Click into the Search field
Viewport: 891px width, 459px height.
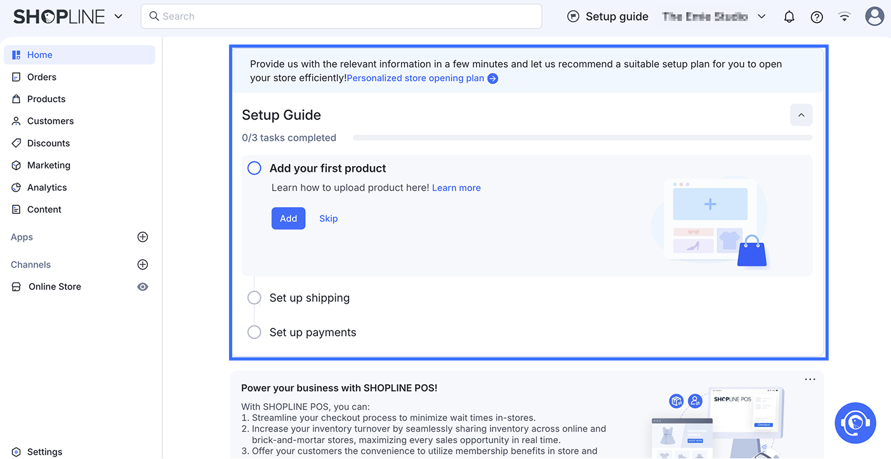343,16
